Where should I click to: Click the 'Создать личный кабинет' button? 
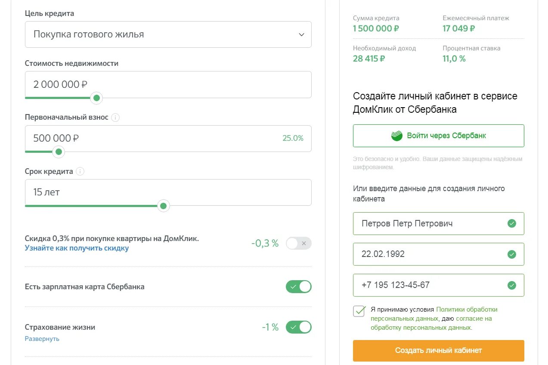click(x=439, y=350)
